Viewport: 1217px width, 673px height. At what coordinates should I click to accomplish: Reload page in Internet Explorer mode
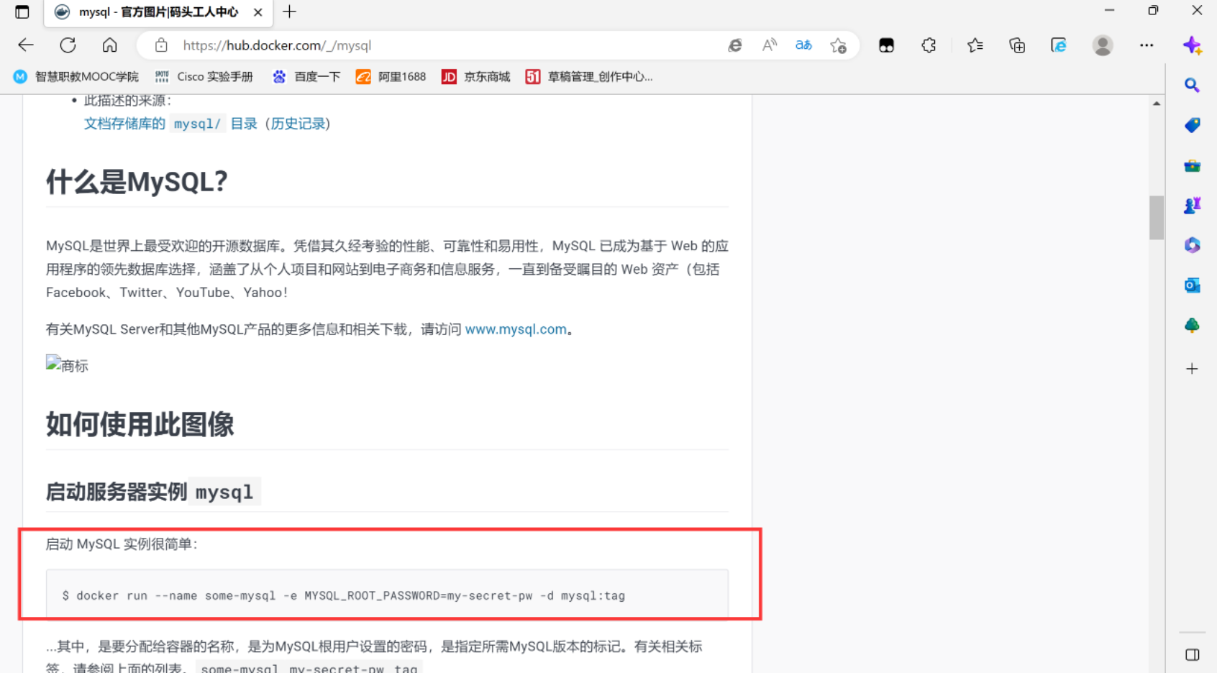[x=734, y=45]
